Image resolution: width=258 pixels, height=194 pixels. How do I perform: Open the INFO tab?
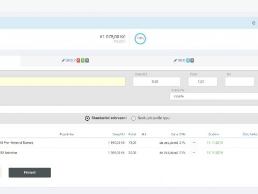(x=184, y=60)
